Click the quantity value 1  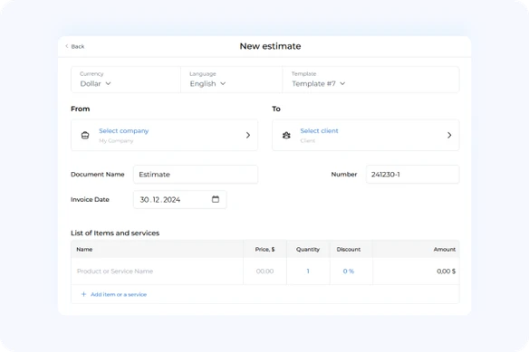click(308, 271)
